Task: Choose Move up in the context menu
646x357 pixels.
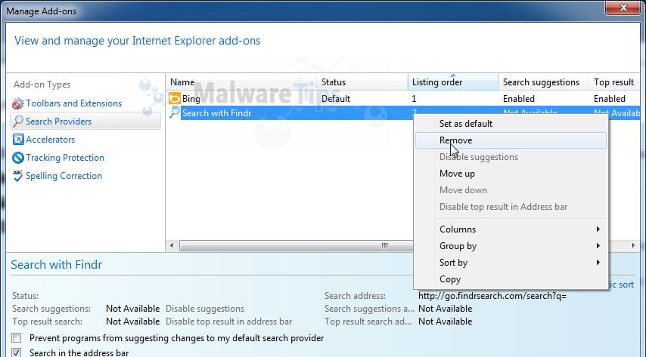Action: 511,174
